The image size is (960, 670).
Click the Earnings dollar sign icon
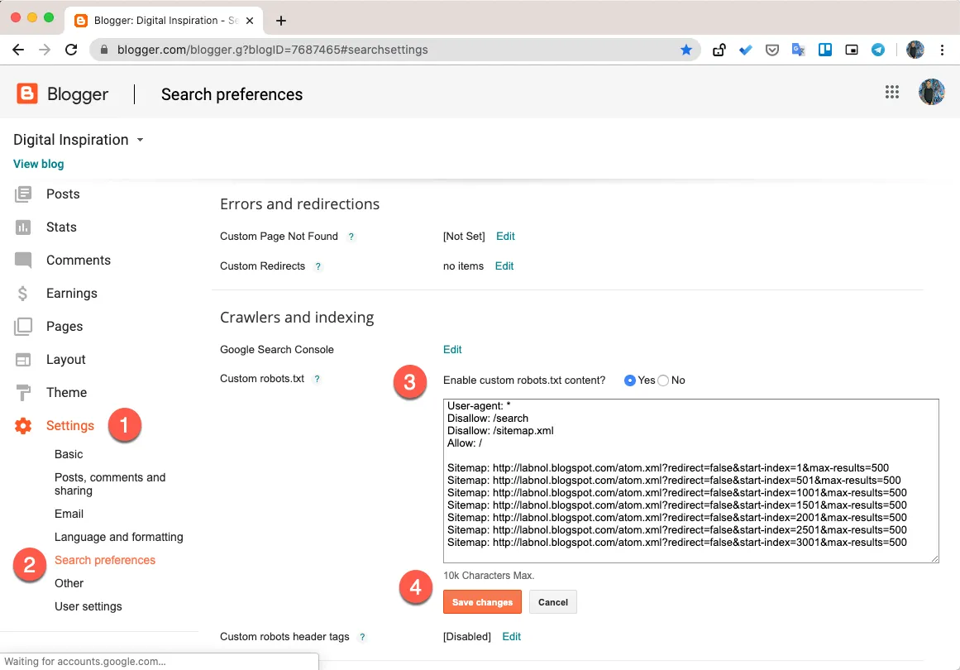23,293
